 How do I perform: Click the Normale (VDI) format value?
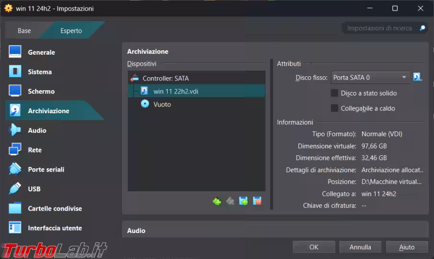[382, 134]
